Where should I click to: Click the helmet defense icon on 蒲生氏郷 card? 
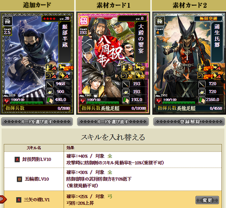point(202,92)
